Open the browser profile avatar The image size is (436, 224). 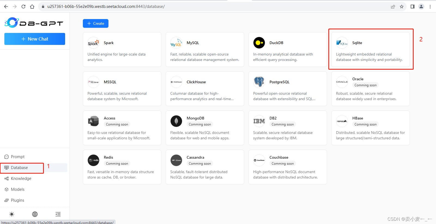coord(421,7)
